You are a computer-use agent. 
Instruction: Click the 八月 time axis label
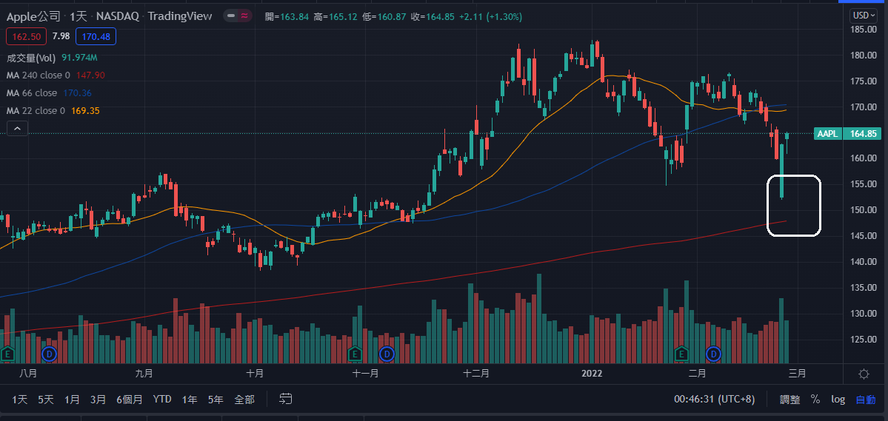coord(28,374)
